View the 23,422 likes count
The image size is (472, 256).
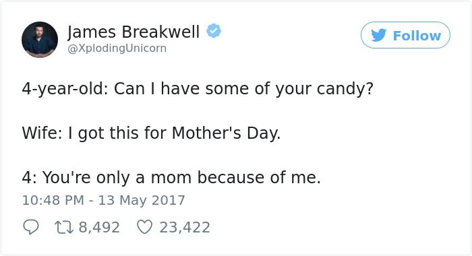click(185, 228)
